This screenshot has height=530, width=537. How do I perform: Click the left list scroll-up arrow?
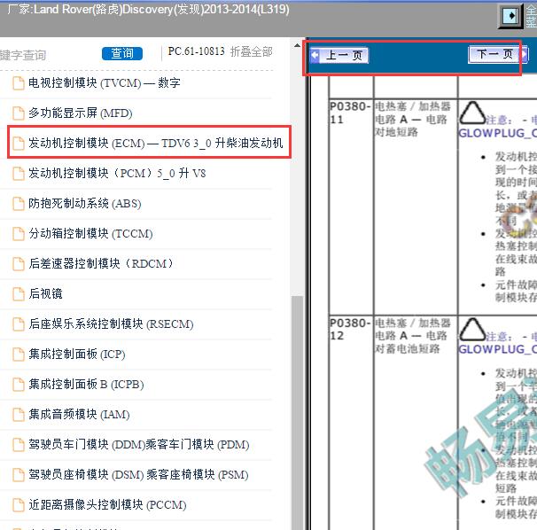tap(297, 45)
